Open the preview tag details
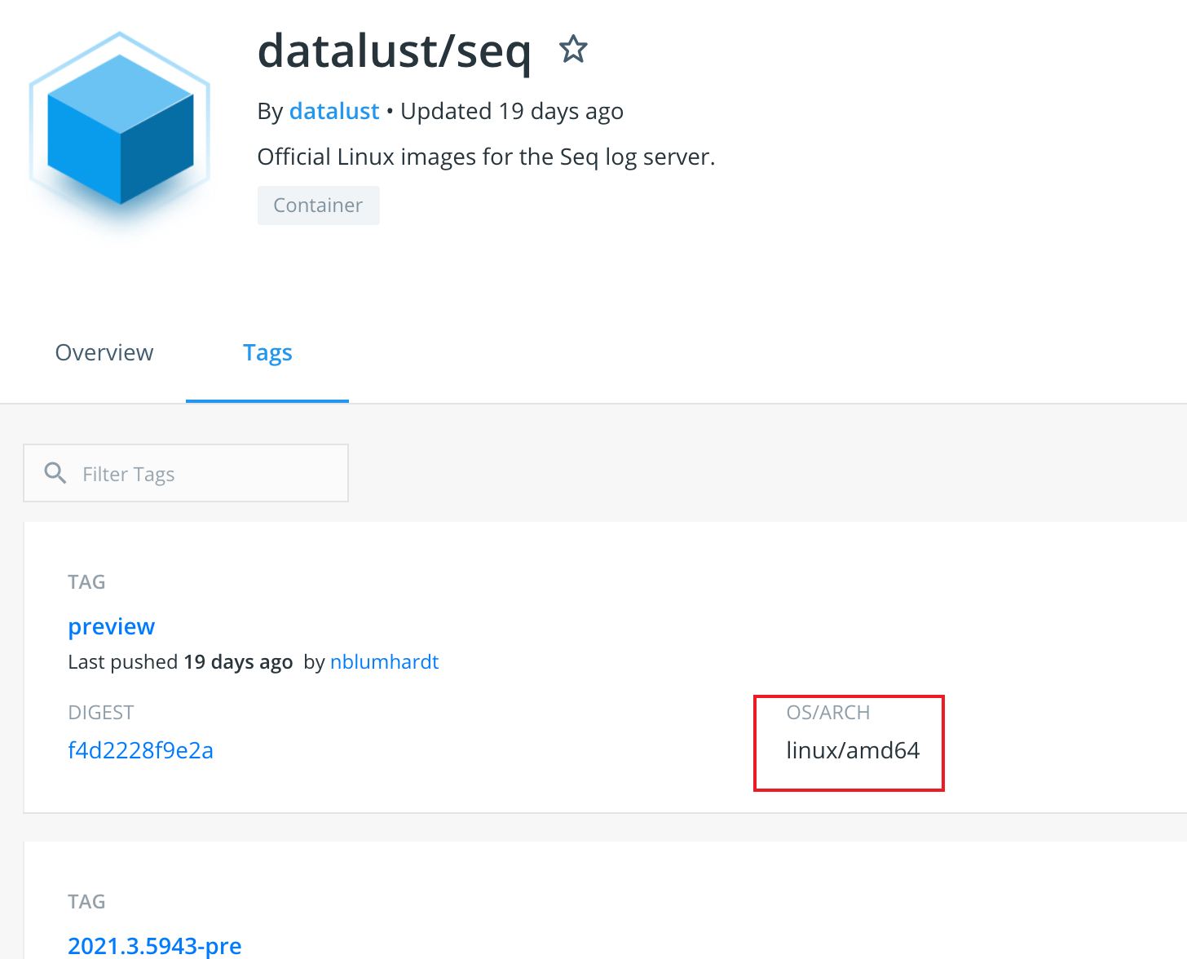The height and width of the screenshot is (959, 1187). point(111,626)
